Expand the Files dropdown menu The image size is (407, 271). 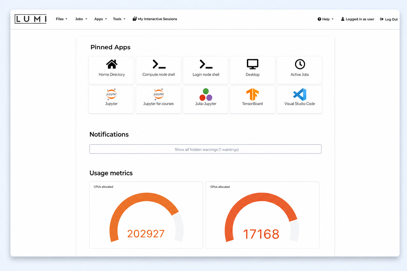(62, 19)
